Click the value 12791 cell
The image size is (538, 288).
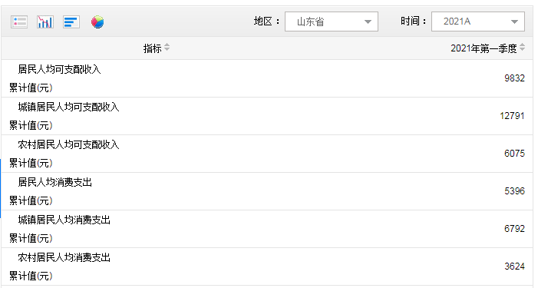click(x=512, y=116)
